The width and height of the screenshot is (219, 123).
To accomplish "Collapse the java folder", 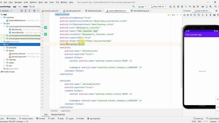I will pyautogui.click(x=1, y=24).
